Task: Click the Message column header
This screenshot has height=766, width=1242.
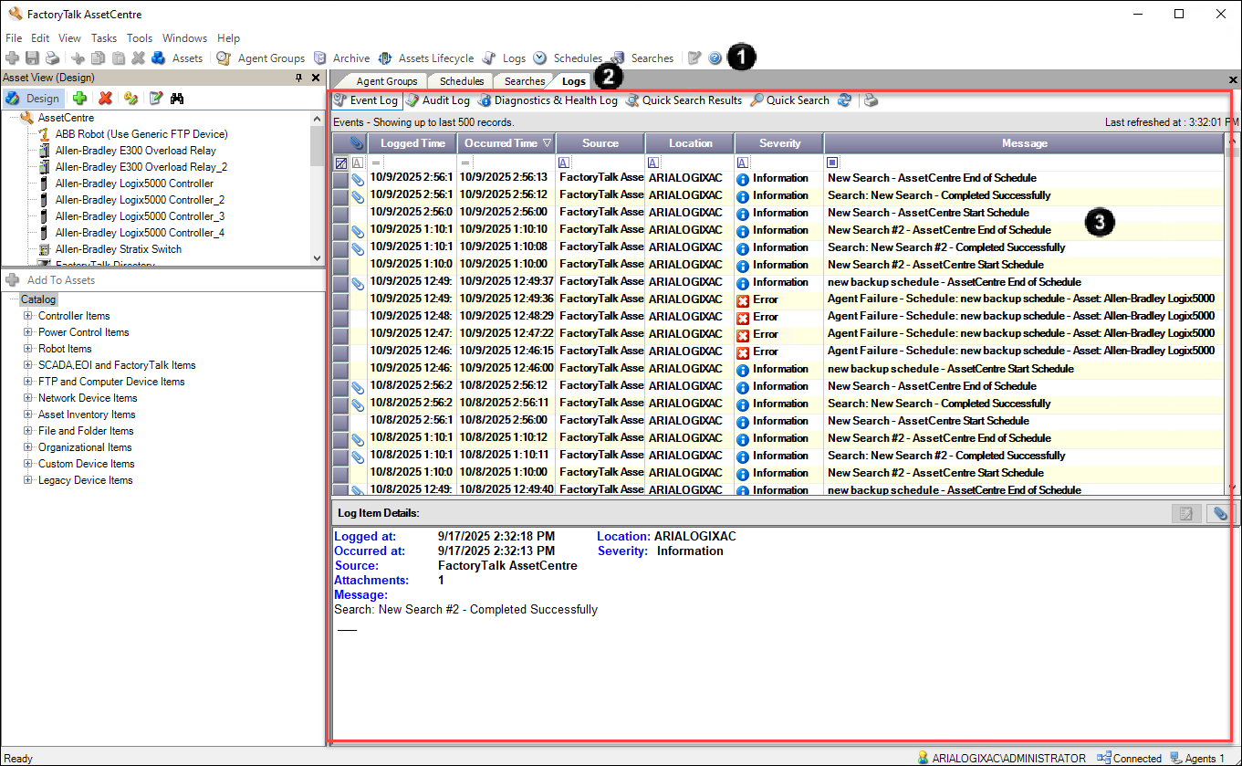Action: (1024, 143)
